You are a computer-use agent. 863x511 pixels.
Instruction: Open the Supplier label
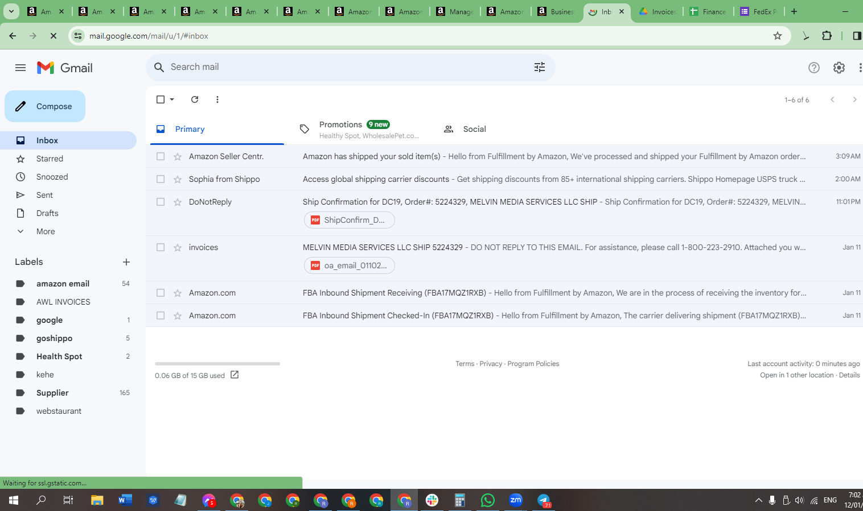tap(52, 393)
